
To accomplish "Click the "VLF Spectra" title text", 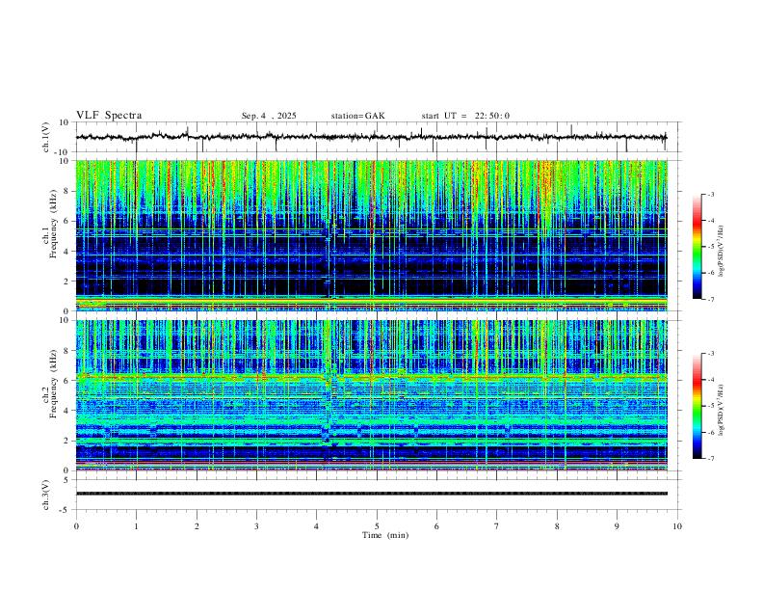I will tap(109, 116).
